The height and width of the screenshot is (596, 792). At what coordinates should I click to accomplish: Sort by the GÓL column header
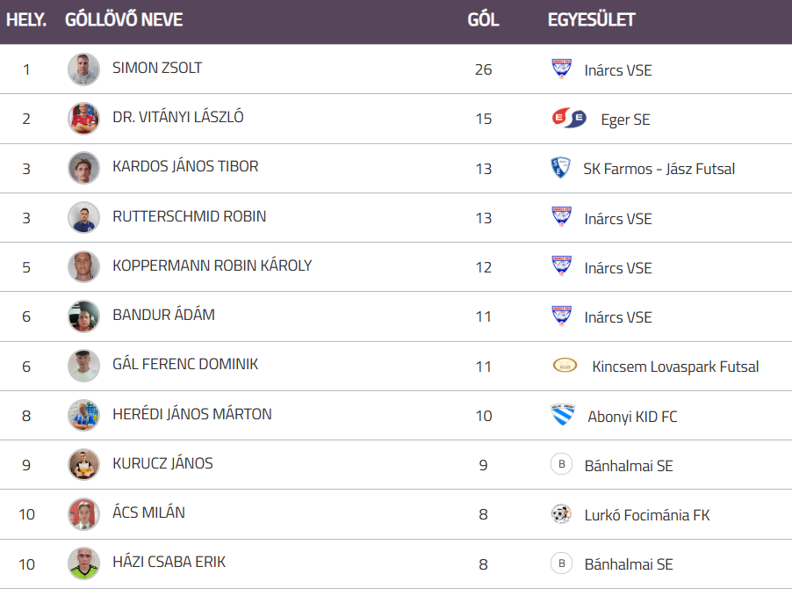point(483,19)
